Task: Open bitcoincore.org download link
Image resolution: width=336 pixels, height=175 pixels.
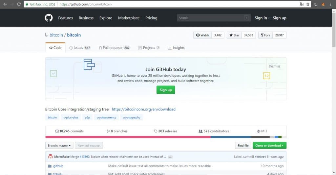Action: 144,109
